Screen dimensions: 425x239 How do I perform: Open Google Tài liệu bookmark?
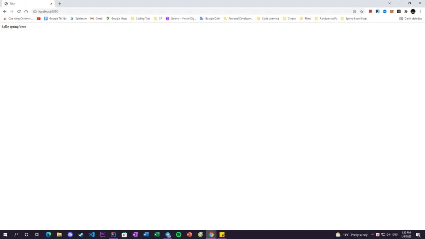coord(55,18)
